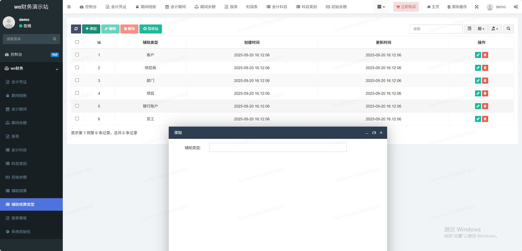Click the 辅助类型 input field in dialog
Viewport: 522px width, 251px height.
[x=278, y=148]
